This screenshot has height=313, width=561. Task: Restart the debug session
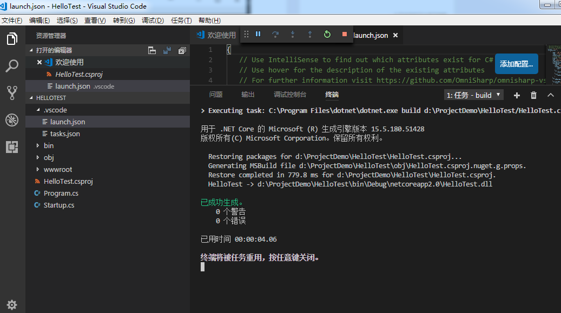[327, 34]
